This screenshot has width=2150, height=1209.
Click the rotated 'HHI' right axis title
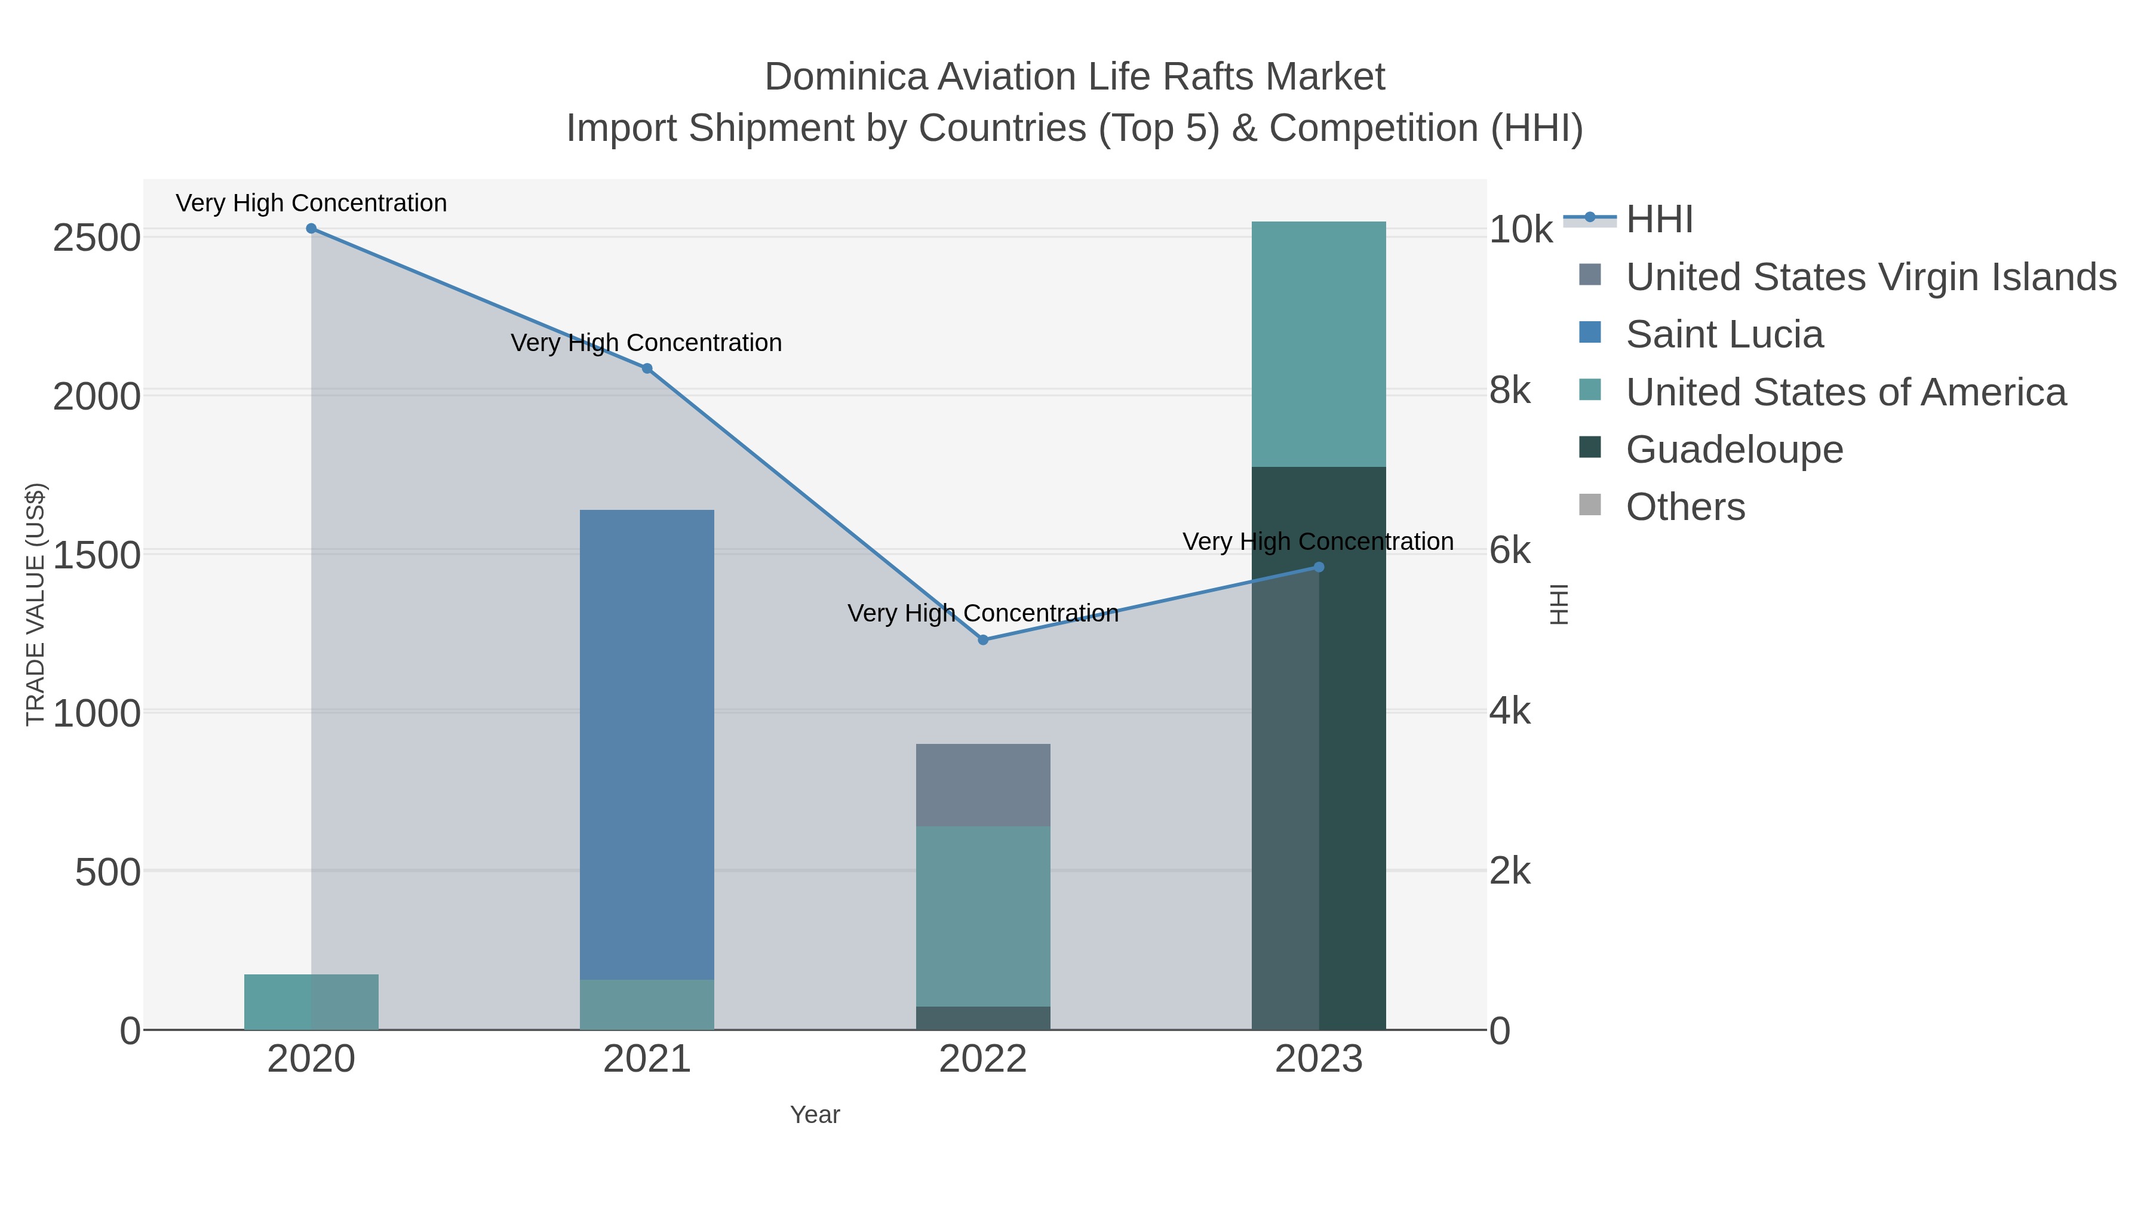click(x=1559, y=605)
